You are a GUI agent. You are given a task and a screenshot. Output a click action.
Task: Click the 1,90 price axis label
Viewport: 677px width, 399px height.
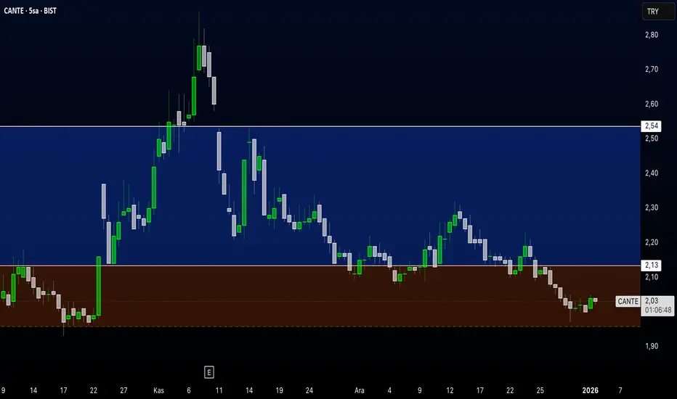click(x=652, y=346)
